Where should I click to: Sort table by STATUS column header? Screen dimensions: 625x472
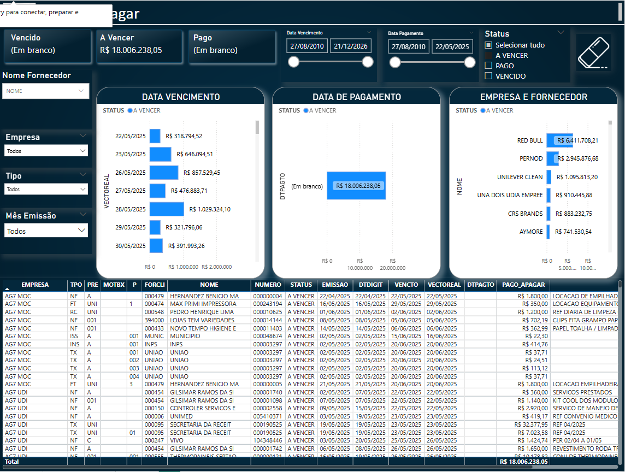(x=301, y=285)
